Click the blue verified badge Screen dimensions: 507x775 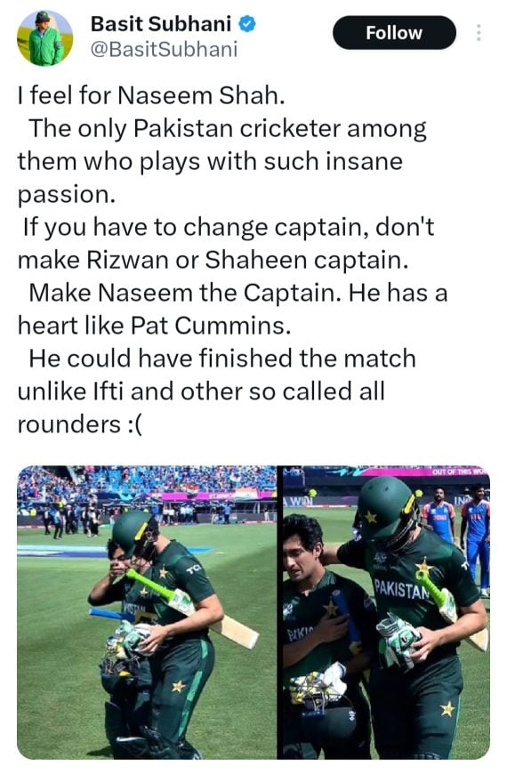coord(247,24)
